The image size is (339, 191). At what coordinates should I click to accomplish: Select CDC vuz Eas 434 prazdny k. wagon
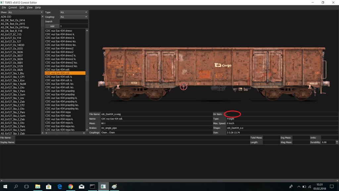tap(61, 98)
